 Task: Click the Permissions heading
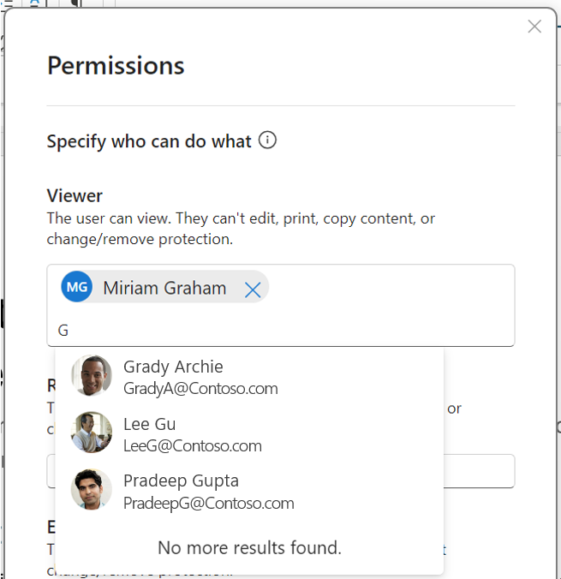[x=116, y=65]
